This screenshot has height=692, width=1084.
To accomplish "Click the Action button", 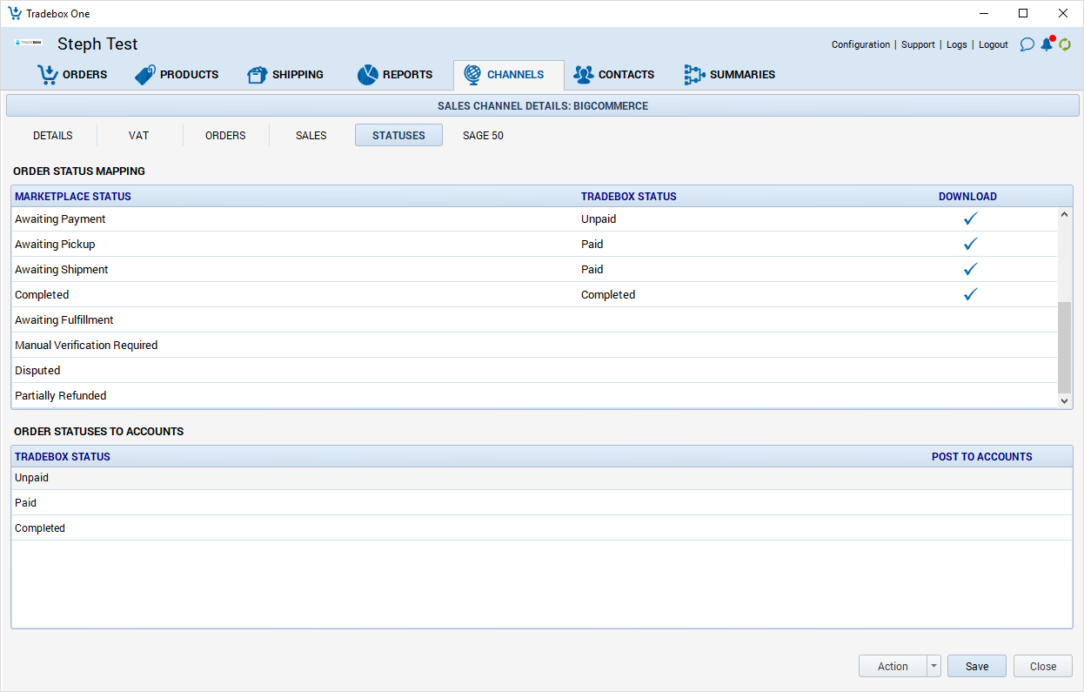I will pyautogui.click(x=893, y=666).
